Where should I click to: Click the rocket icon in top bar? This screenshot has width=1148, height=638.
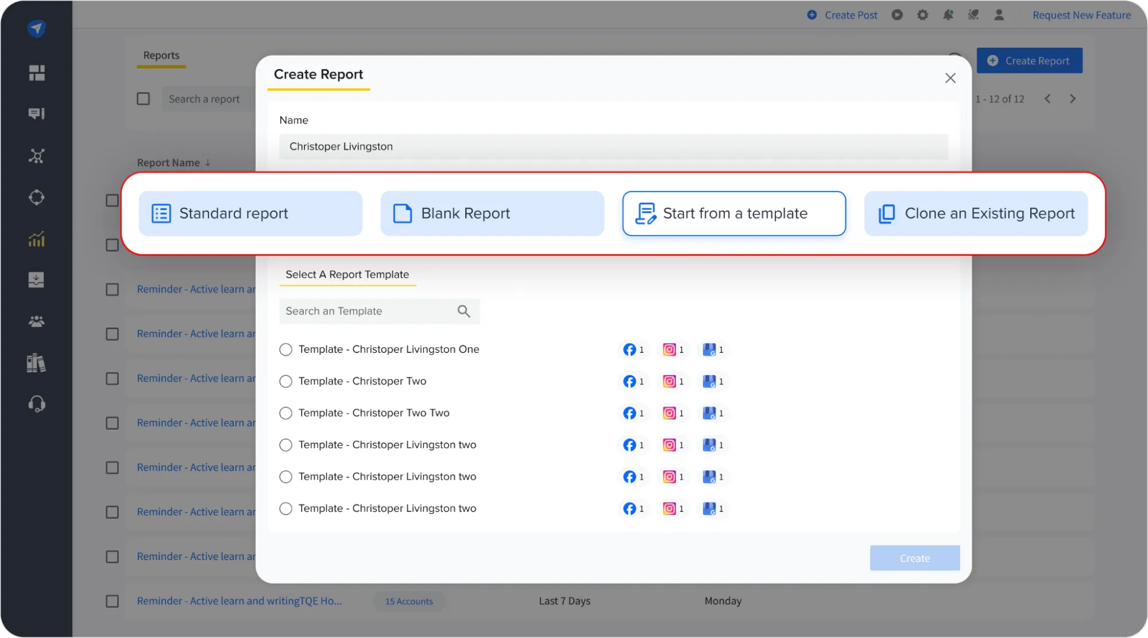(973, 15)
